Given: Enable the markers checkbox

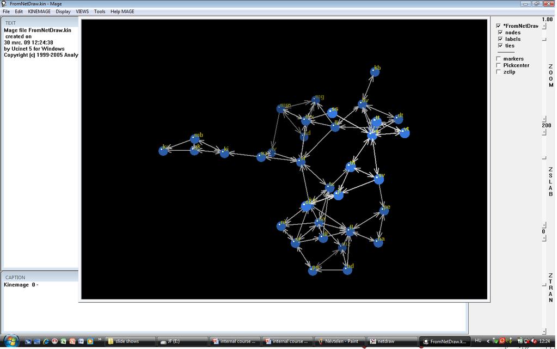Looking at the screenshot, I should pos(498,59).
